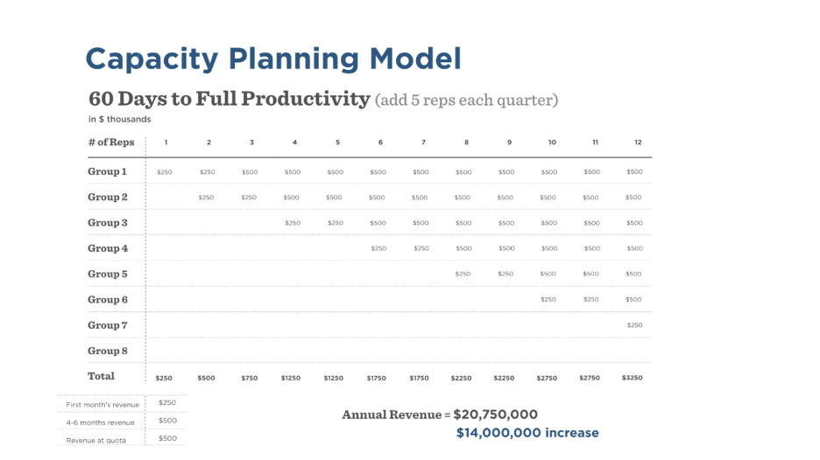The image size is (820, 460).
Task: Click the Group 7 row label
Action: click(108, 325)
